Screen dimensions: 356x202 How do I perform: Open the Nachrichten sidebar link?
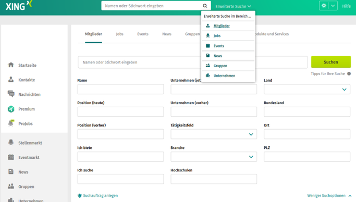[x=29, y=95]
